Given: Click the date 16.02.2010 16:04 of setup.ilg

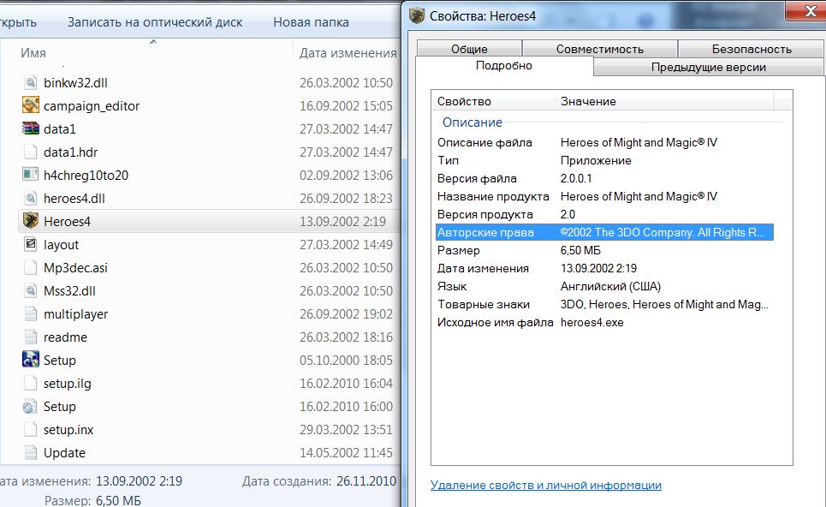Looking at the screenshot, I should [x=346, y=383].
